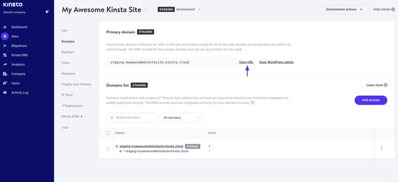The image size is (398, 182).
Task: Go to the Redirects tab
Action: pos(68,73)
